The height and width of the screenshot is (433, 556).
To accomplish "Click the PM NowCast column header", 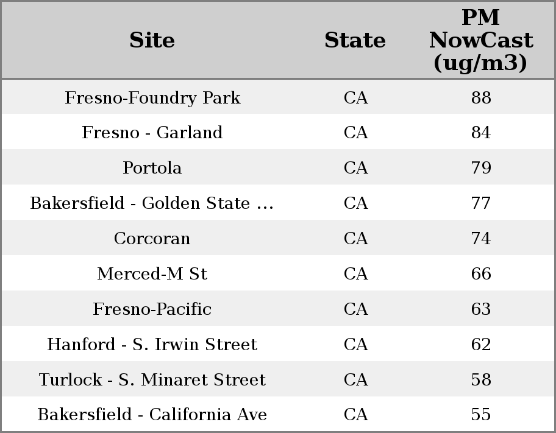I will (x=480, y=40).
